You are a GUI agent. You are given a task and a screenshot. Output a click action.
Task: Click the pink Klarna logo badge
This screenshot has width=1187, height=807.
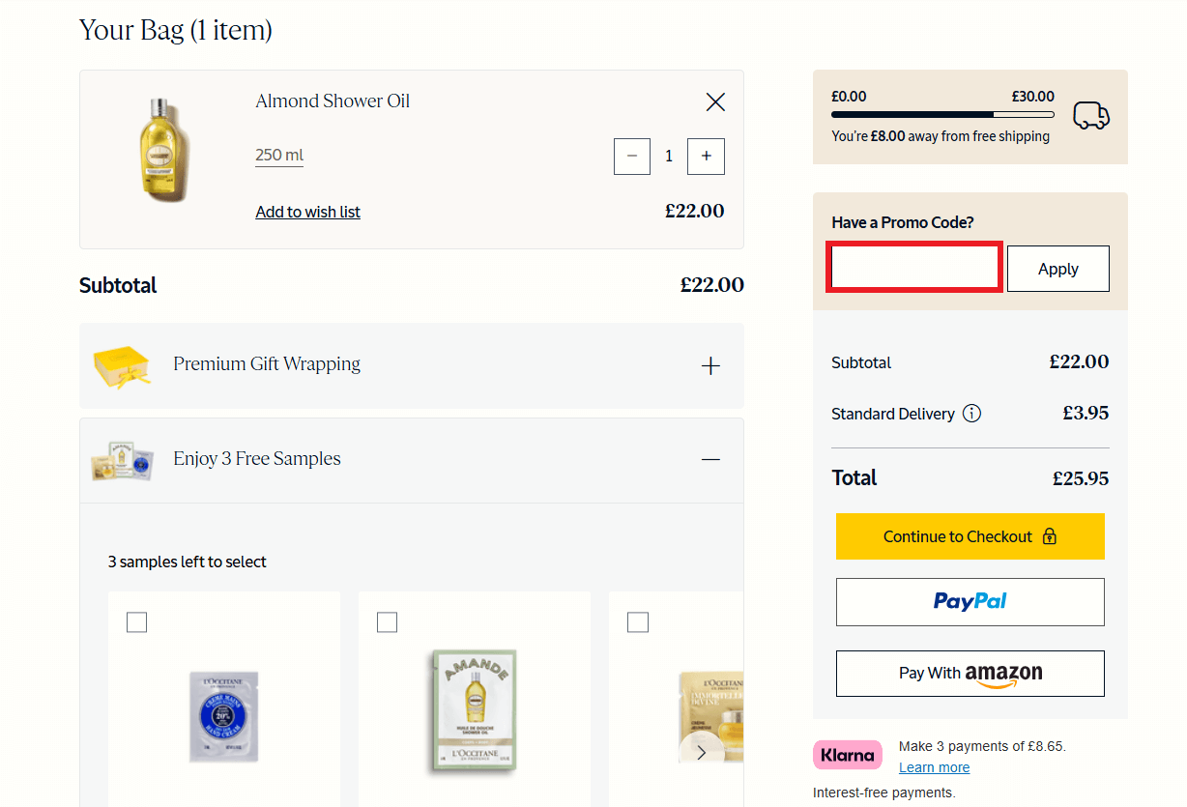coord(848,755)
